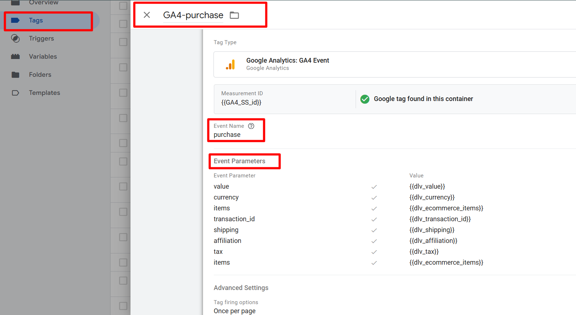Click the {{dlv_transaction_id}} parameter value
Screen dimensions: 576x315
pos(440,219)
